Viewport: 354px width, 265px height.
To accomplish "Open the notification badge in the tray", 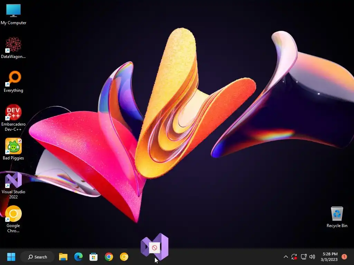I will pyautogui.click(x=344, y=257).
